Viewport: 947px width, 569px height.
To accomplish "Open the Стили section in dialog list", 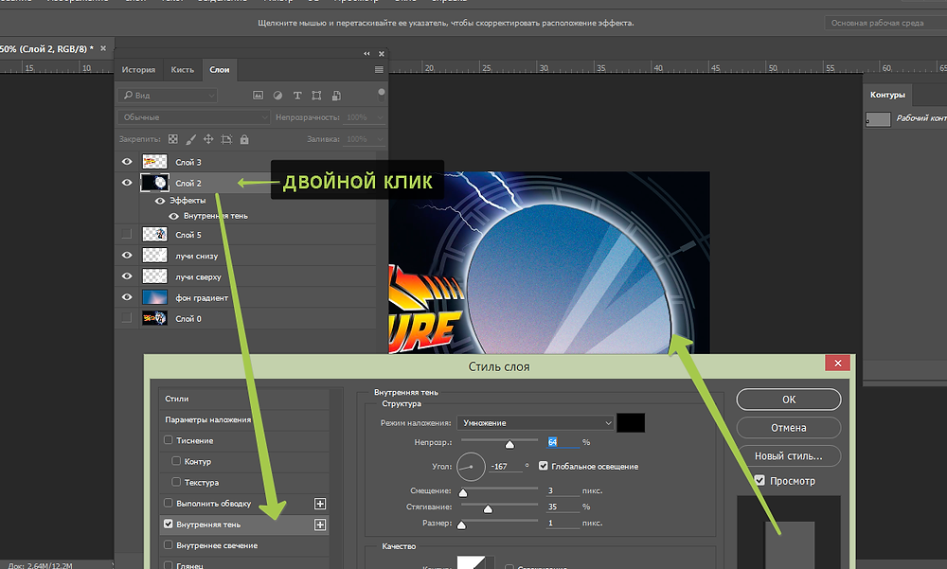I will click(x=244, y=399).
